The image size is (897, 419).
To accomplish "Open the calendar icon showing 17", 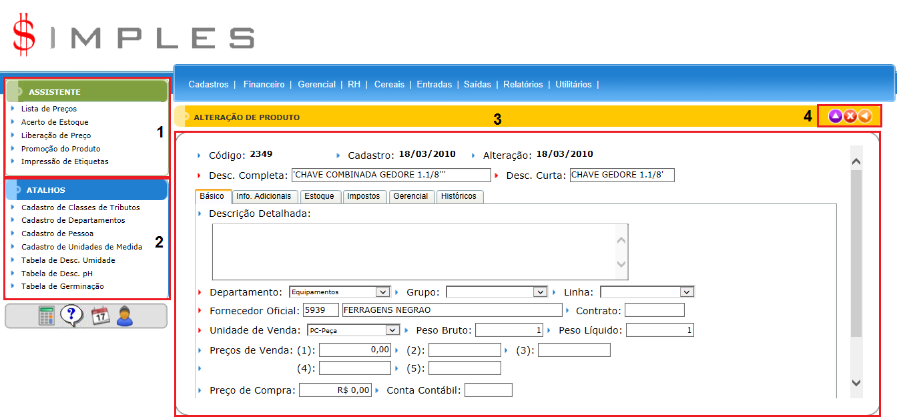I will coord(100,316).
